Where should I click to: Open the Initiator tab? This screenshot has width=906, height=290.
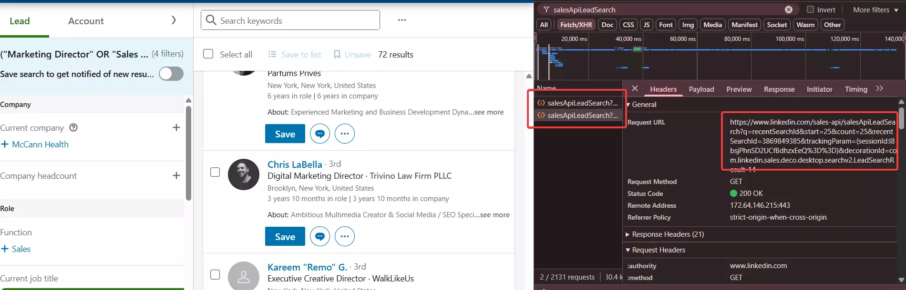[819, 89]
